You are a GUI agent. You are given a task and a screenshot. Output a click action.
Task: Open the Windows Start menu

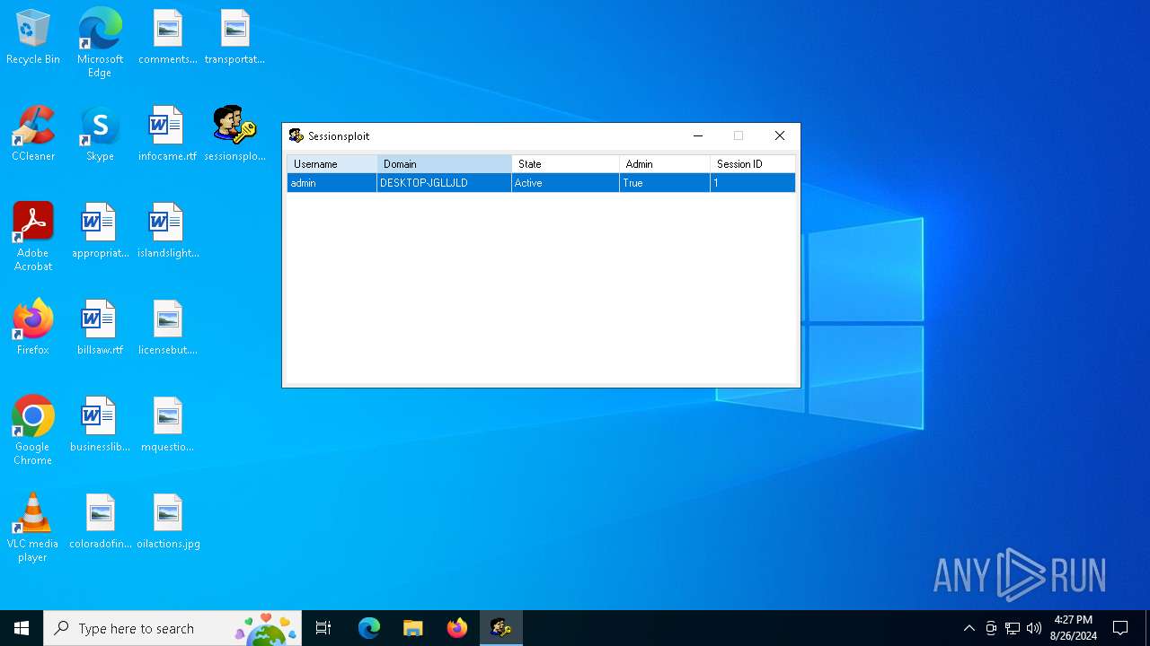point(22,628)
